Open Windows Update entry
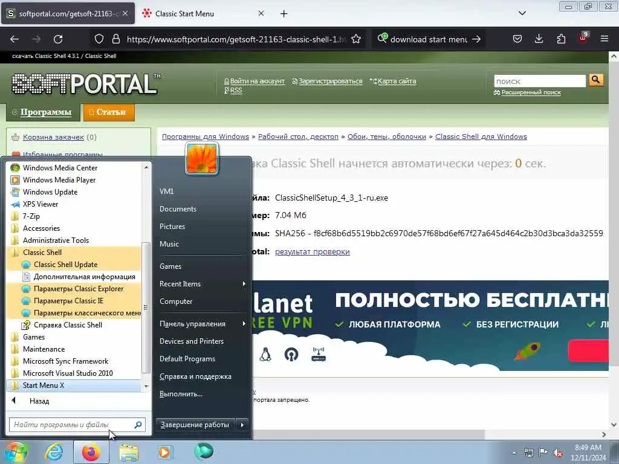 74,192
